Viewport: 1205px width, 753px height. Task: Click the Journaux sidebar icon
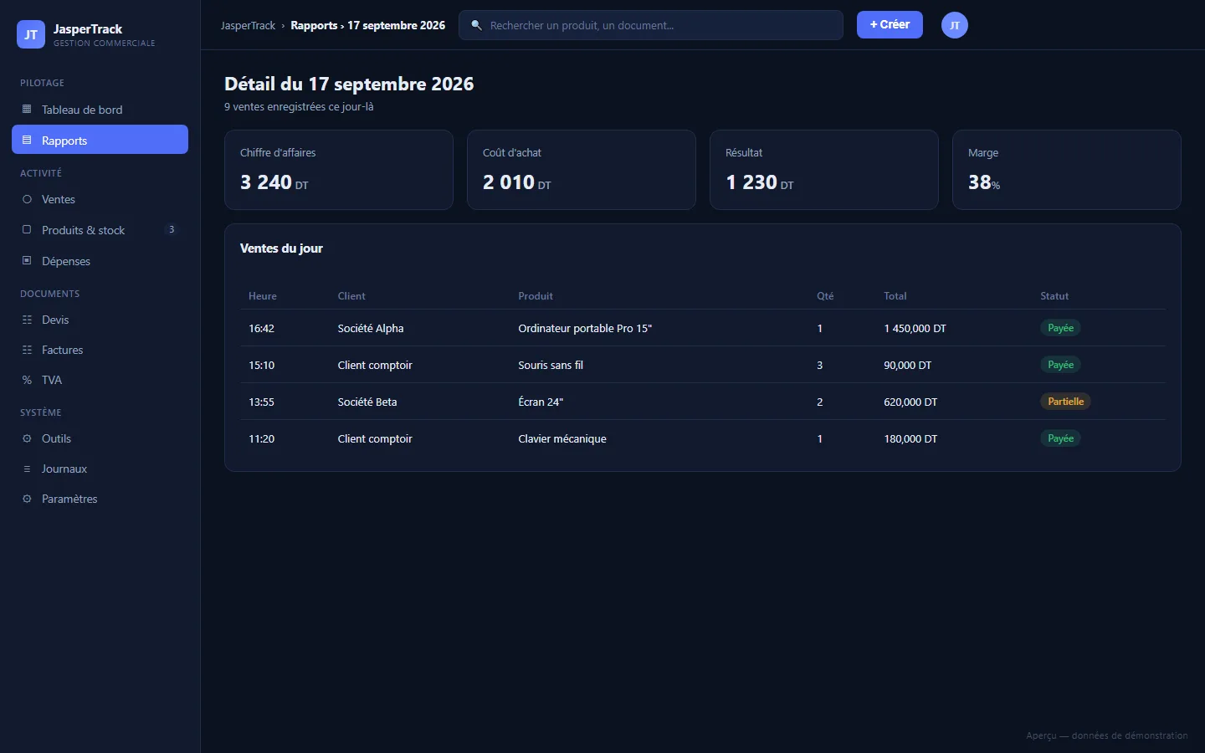point(27,469)
